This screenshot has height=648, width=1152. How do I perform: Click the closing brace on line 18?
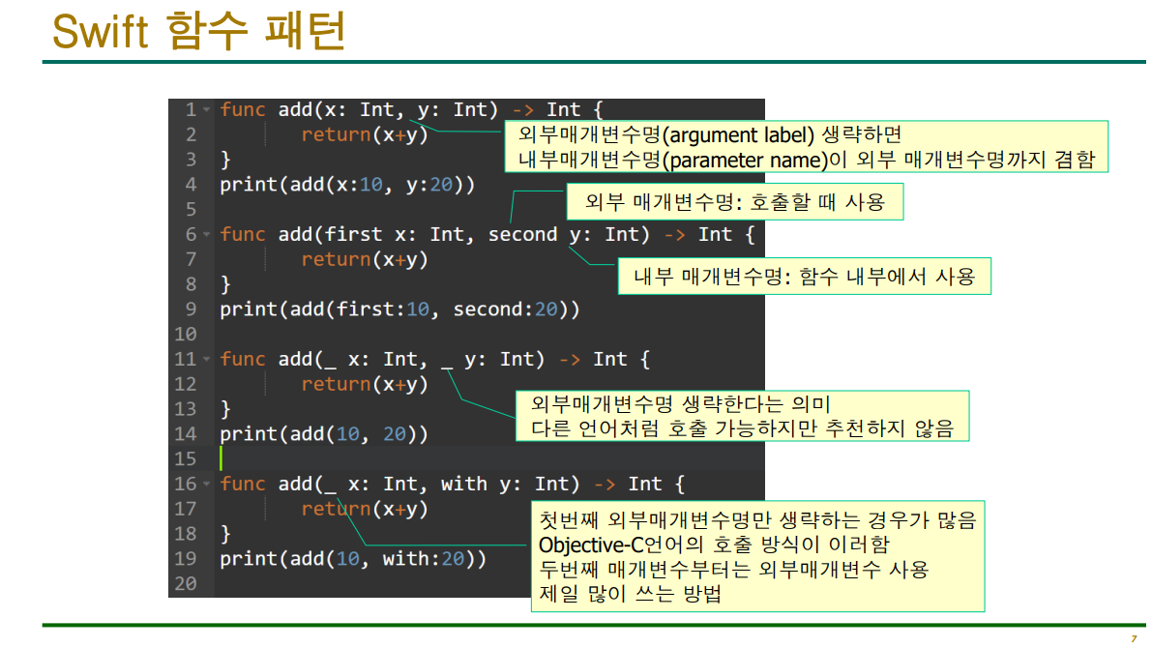(x=225, y=534)
